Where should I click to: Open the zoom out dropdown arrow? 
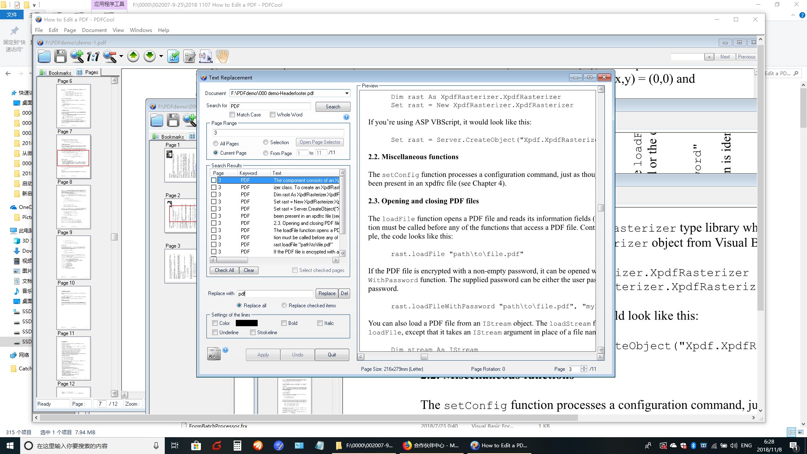point(121,56)
